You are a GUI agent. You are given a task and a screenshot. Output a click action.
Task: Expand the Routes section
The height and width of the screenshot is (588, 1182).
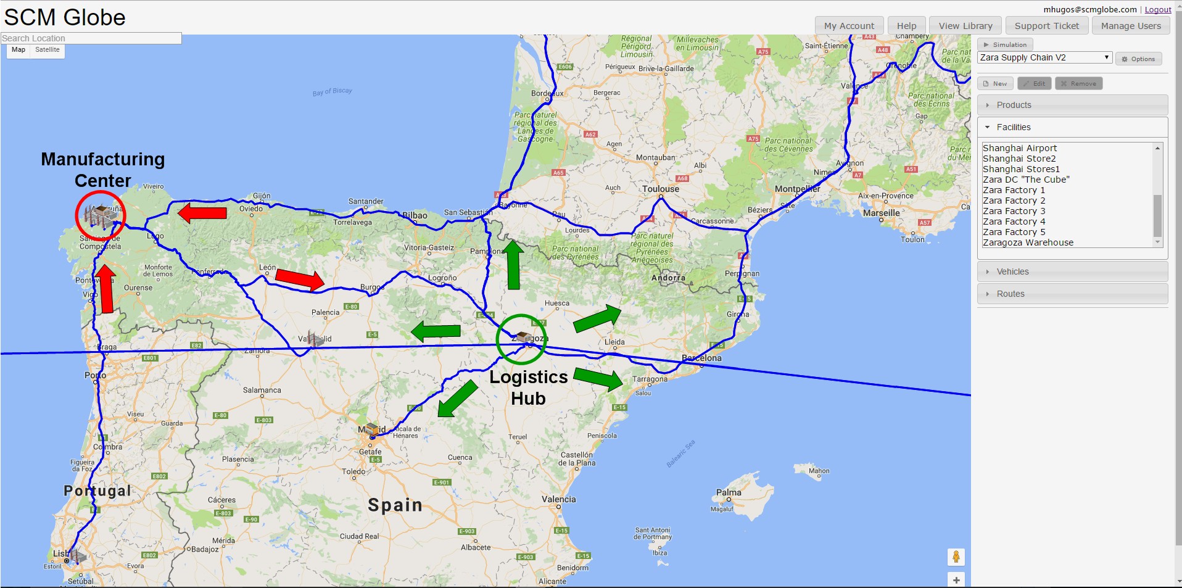[1072, 294]
